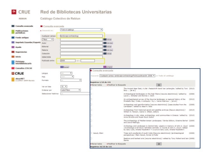
Task: Open the Título field-type dropdown
Action: (x=48, y=39)
